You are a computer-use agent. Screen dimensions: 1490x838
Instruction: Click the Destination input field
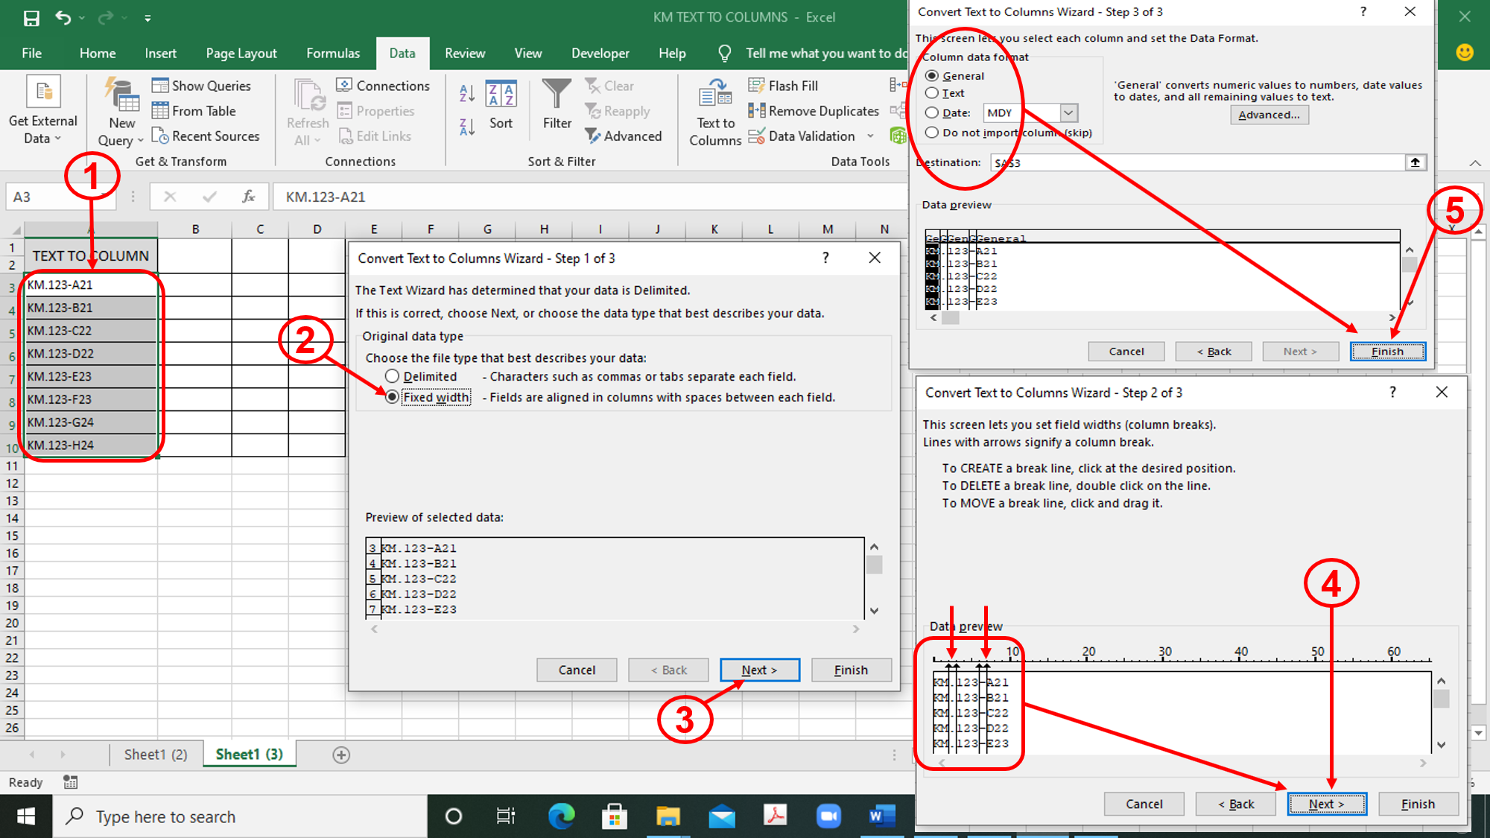[x=1192, y=162]
